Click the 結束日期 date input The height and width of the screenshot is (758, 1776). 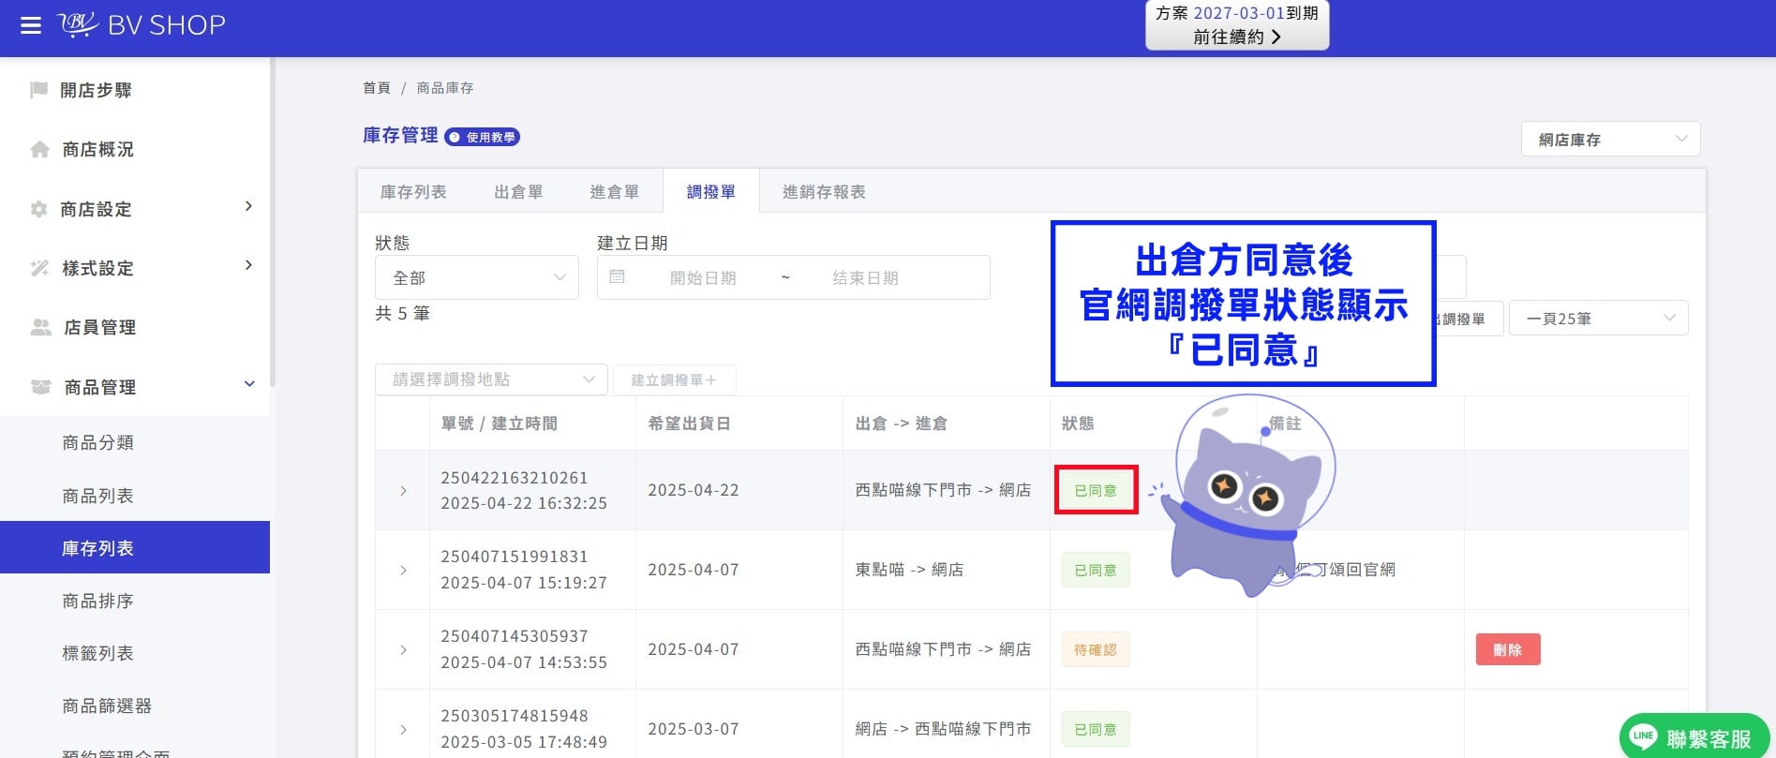(865, 277)
